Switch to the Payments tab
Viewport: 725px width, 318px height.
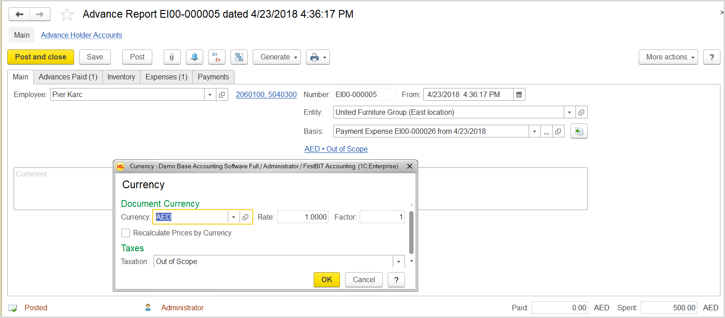pos(213,77)
